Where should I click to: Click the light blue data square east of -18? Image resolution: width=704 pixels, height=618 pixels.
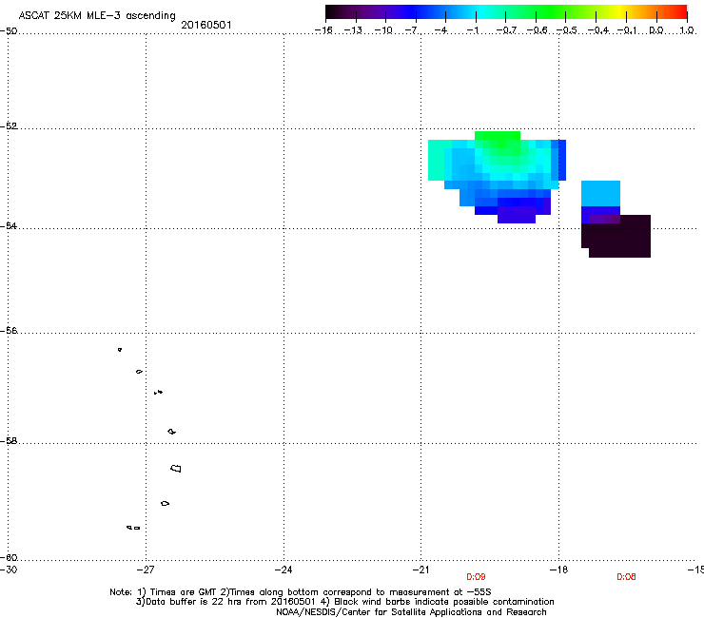coord(600,193)
